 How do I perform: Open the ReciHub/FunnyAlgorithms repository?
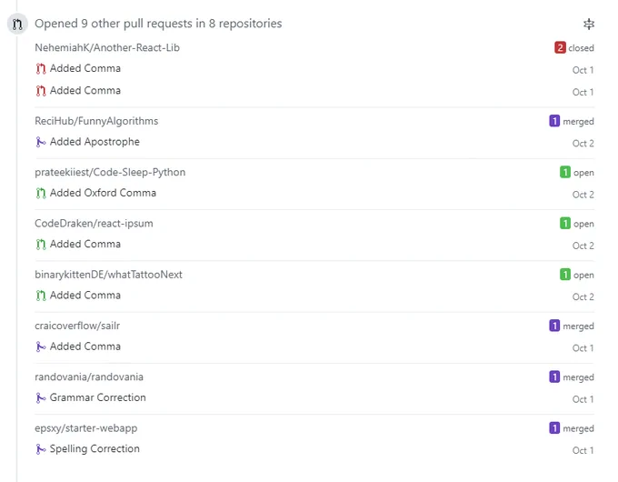tap(96, 121)
